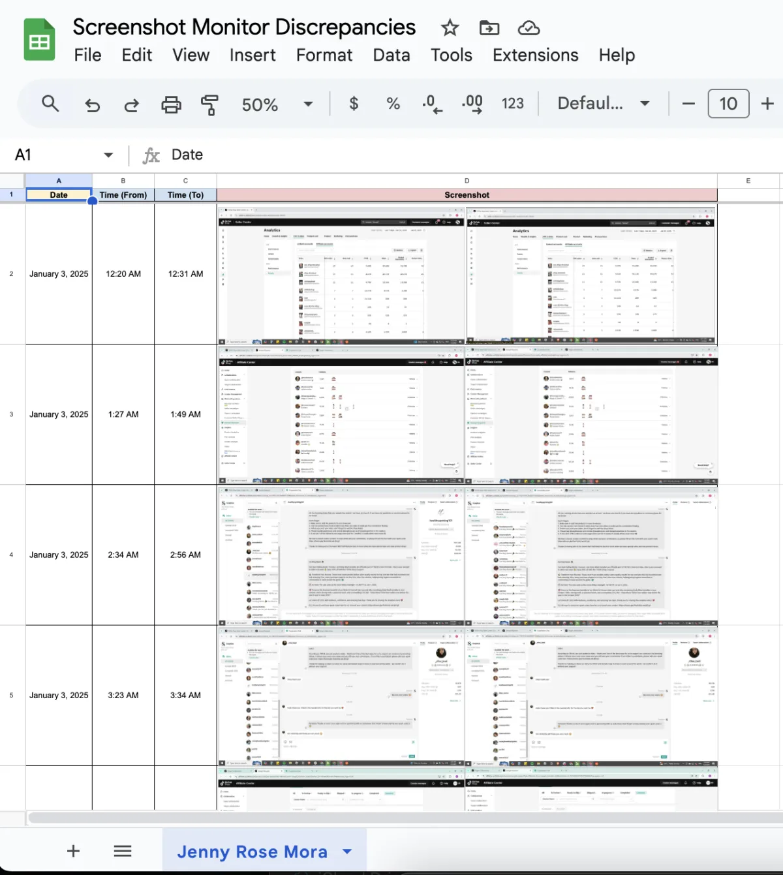This screenshot has width=783, height=875.
Task: Undo the last action
Action: (x=92, y=104)
